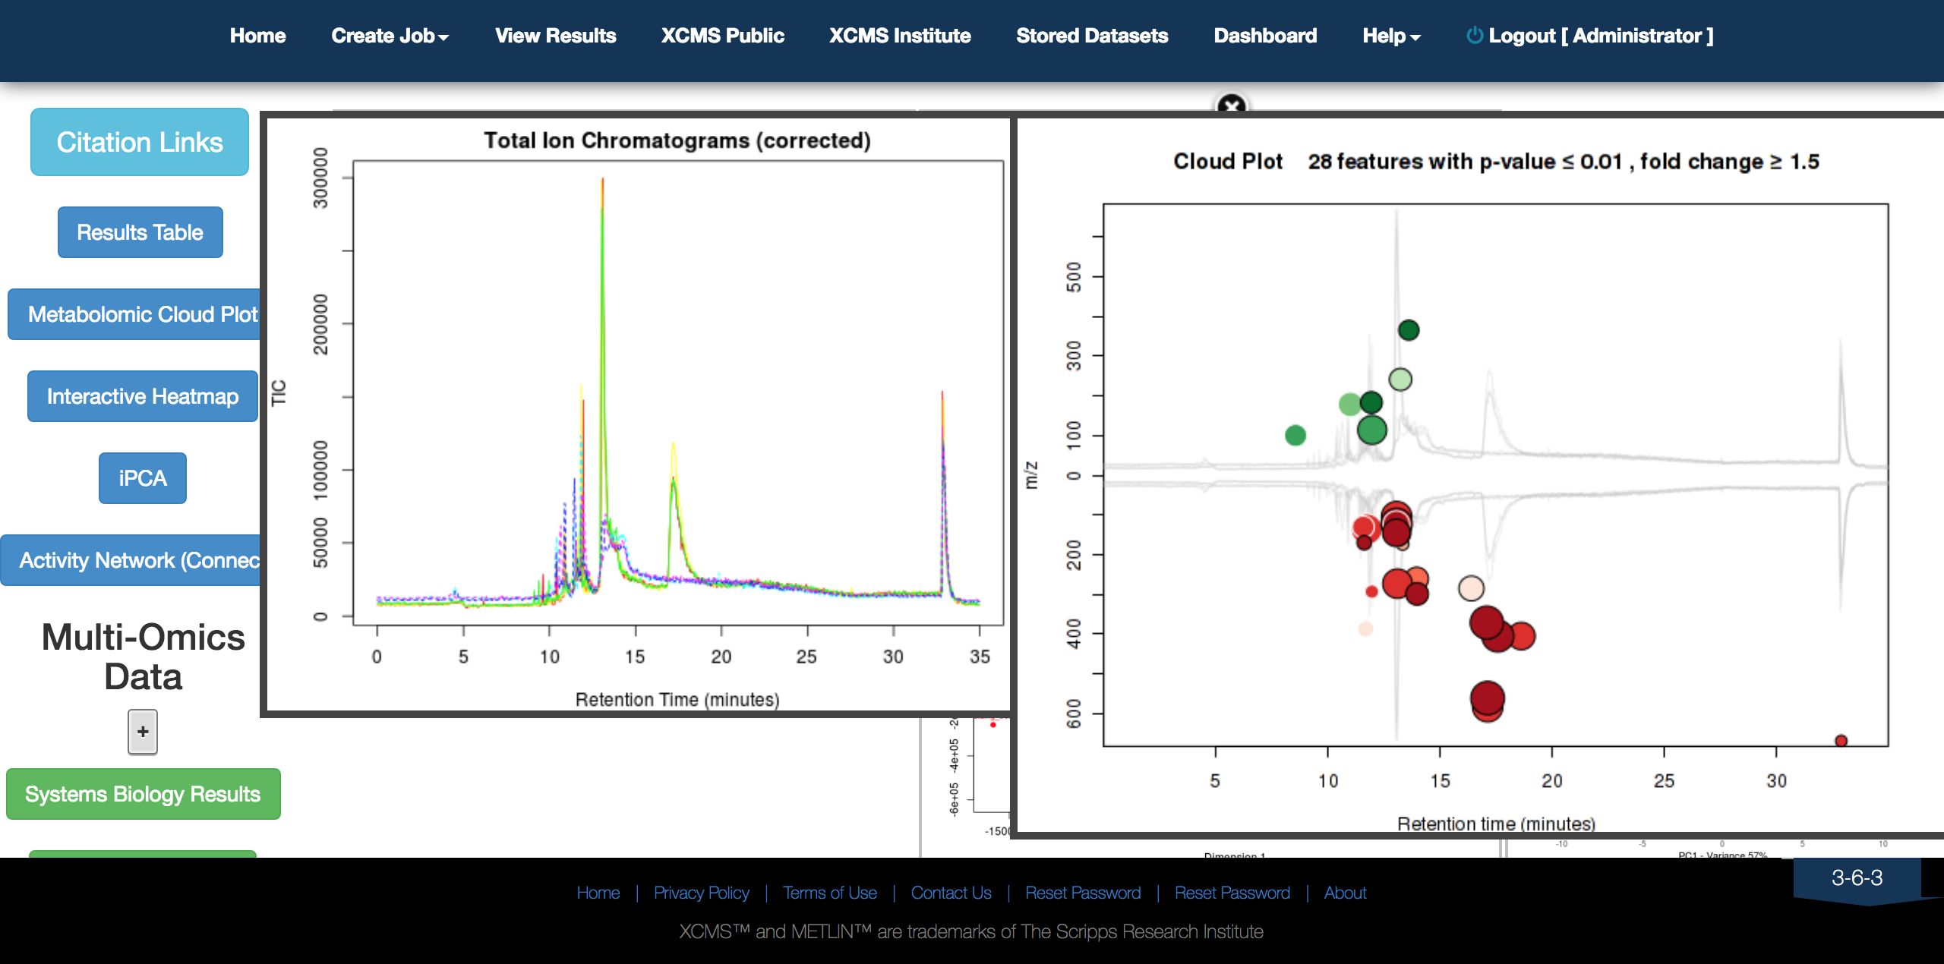Click the dark green cloud plot feature dot
1944x964 pixels.
1409,330
